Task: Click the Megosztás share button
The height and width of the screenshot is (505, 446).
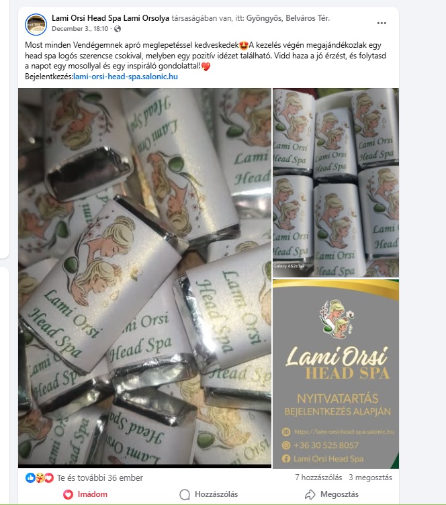Action: 332,494
